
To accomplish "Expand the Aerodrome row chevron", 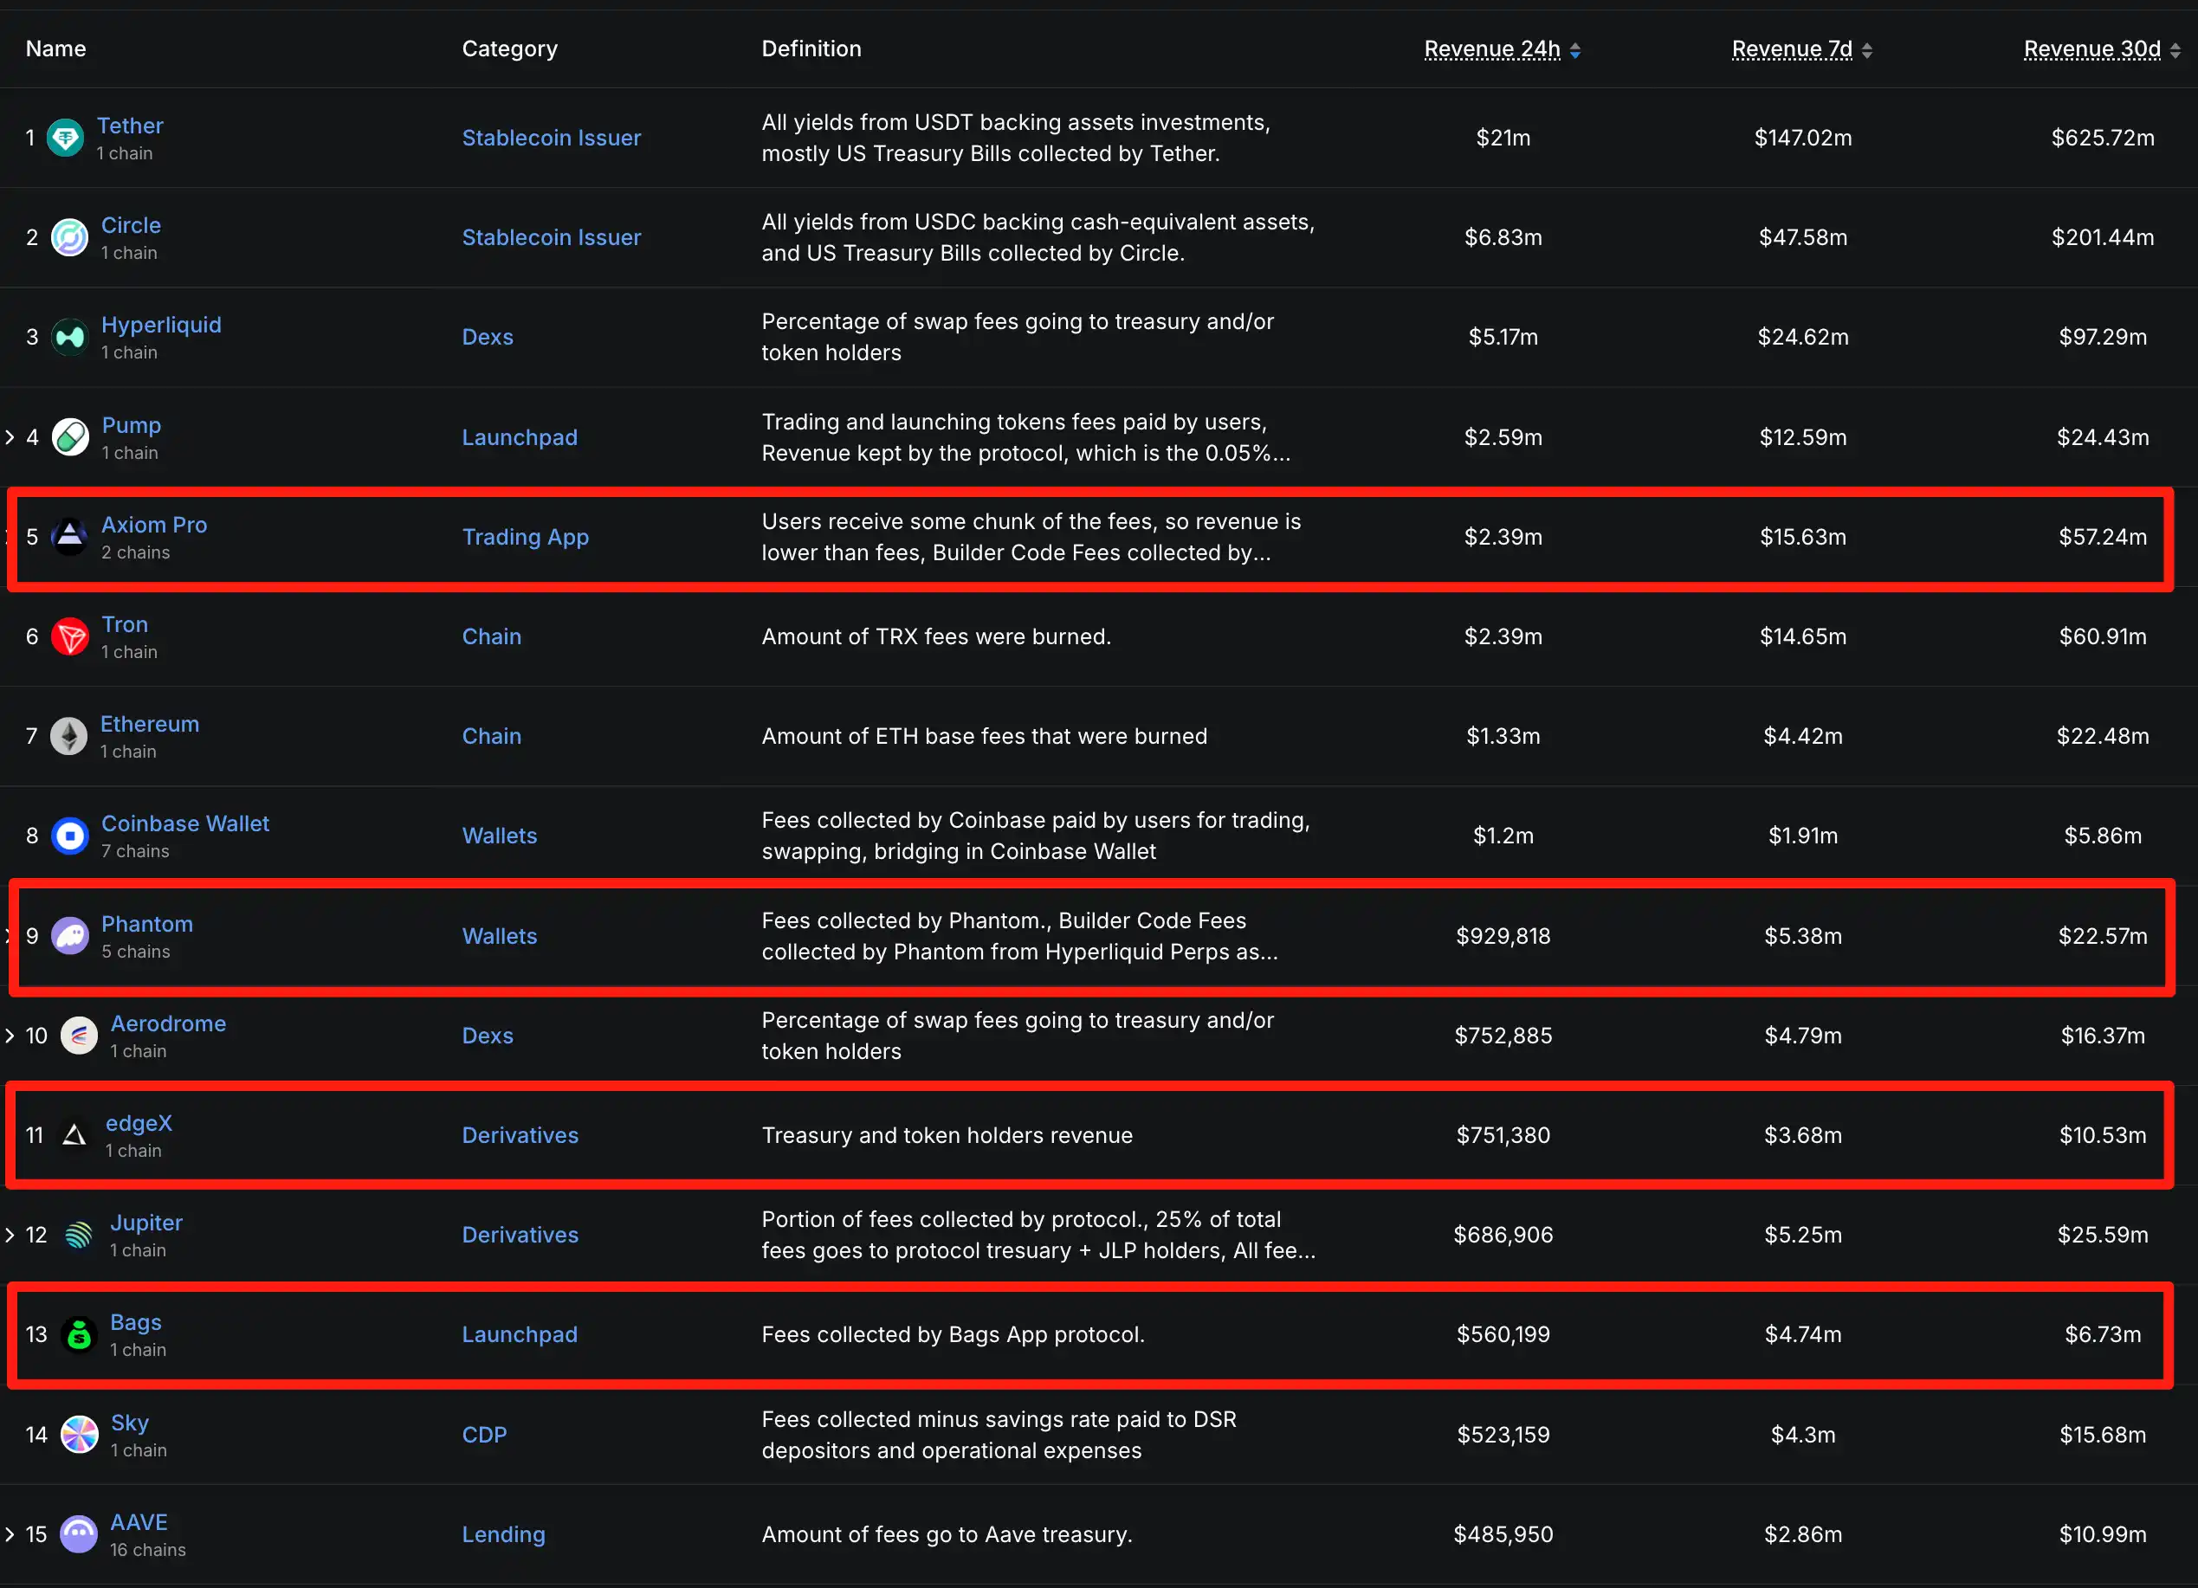I will tap(10, 1036).
